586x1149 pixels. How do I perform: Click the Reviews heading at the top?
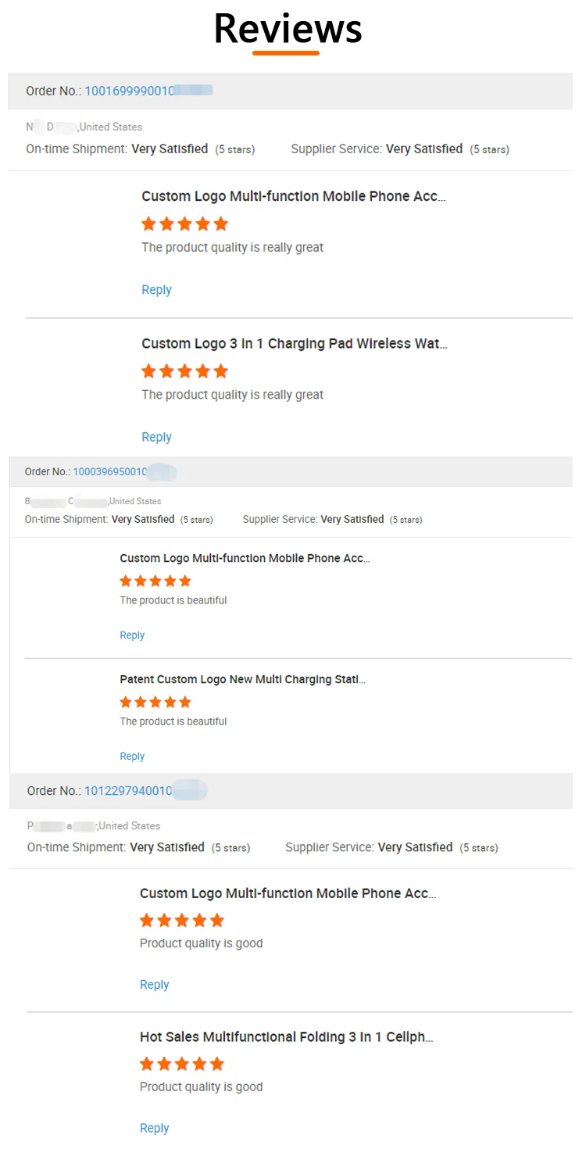click(288, 28)
